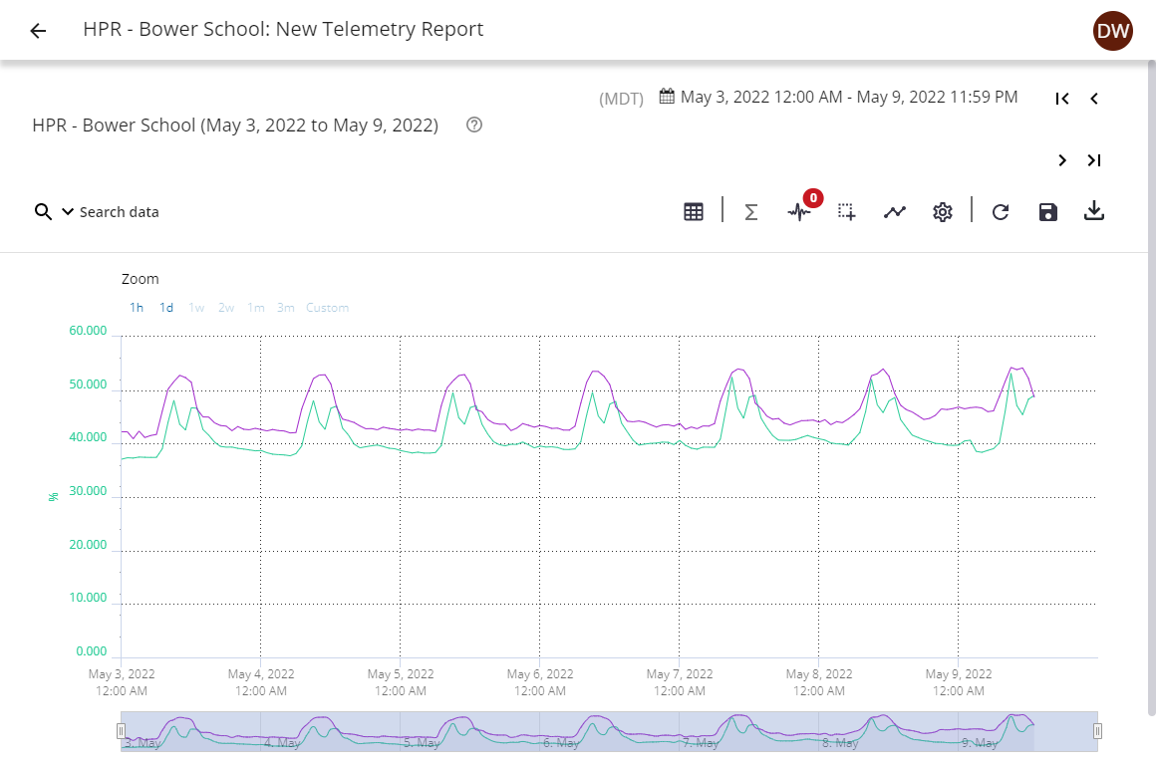Open the help tooltip question mark
The width and height of the screenshot is (1156, 766).
pyautogui.click(x=473, y=125)
